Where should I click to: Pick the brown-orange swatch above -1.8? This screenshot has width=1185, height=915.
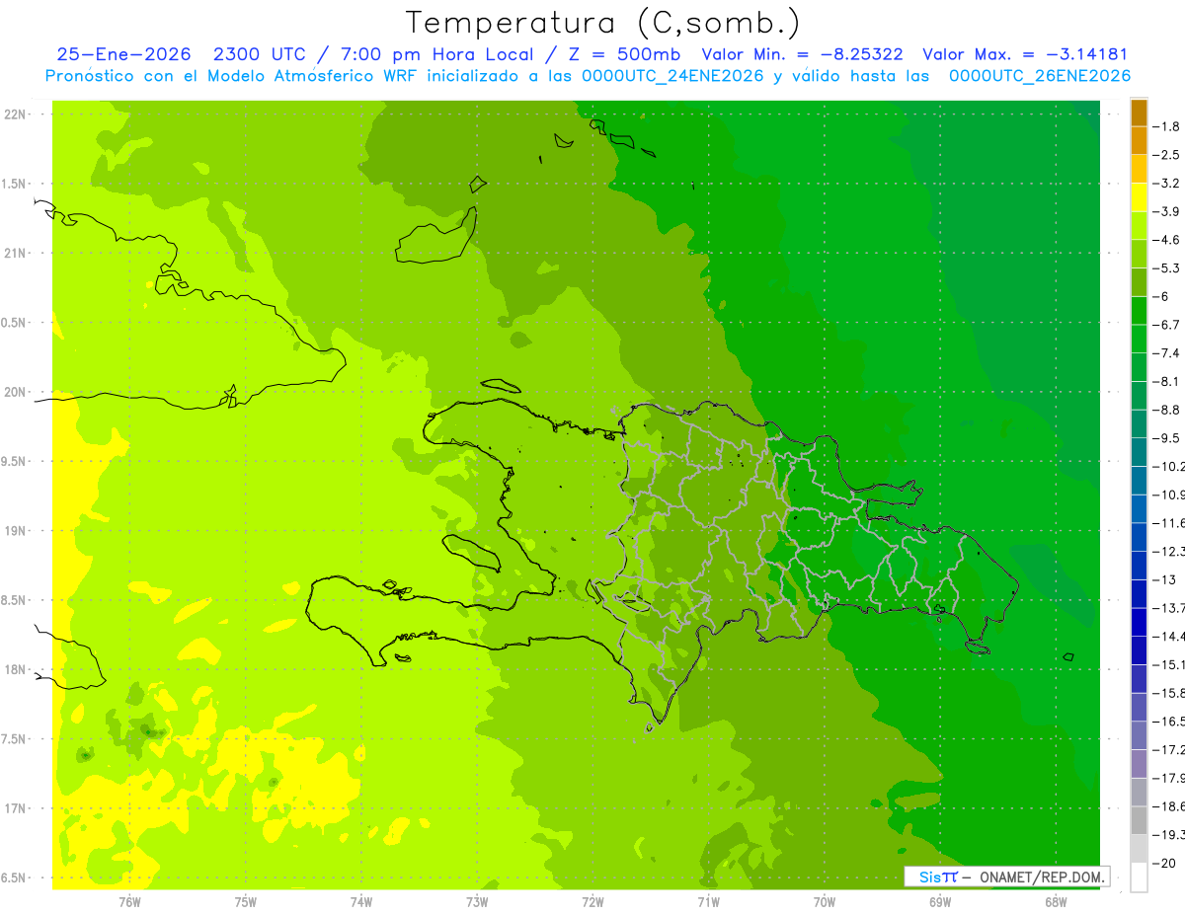pyautogui.click(x=1139, y=113)
